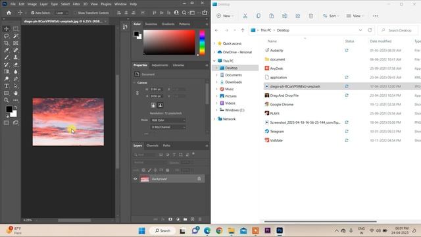421x237 pixels.
Task: Expand Downloads folder in Explorer tree
Action: pos(216,82)
